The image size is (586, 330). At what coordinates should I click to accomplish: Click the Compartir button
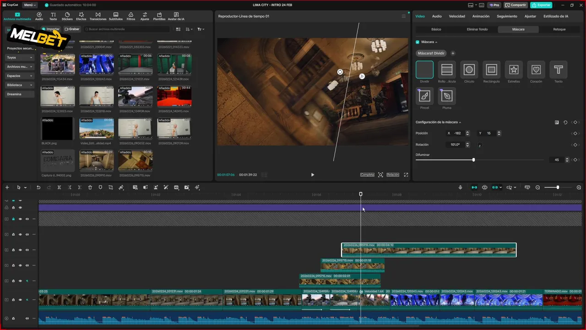[515, 5]
